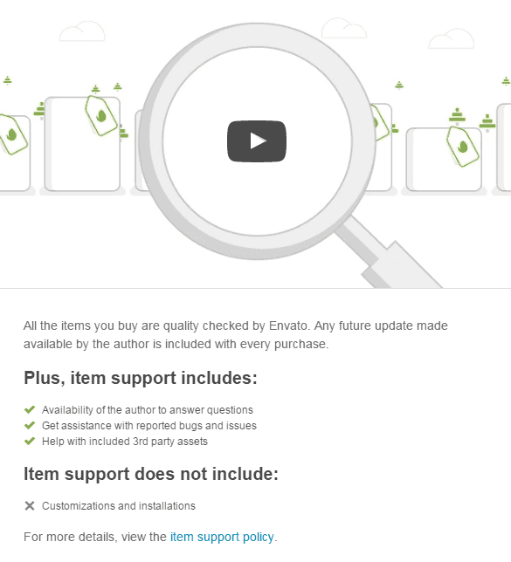Open the item support policy link

[222, 537]
